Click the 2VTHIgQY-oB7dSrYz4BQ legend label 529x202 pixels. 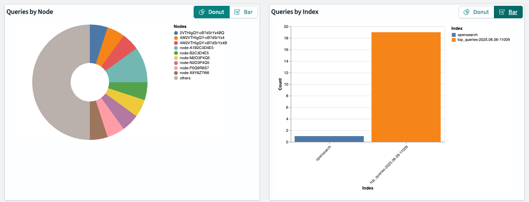pyautogui.click(x=202, y=33)
